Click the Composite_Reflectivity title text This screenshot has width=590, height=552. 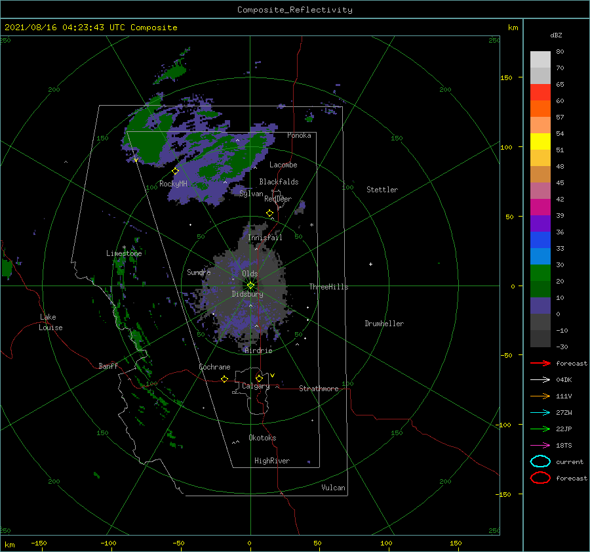(x=295, y=10)
